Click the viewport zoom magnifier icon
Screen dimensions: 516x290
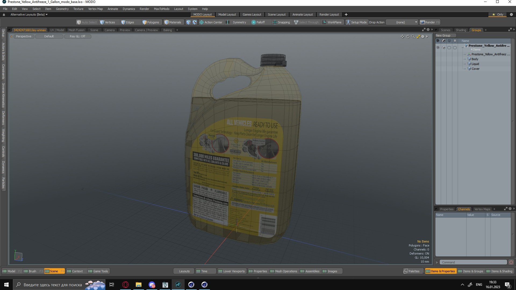point(413,37)
